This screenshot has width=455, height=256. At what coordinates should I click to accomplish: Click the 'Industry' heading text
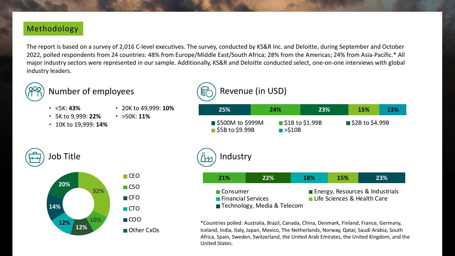(236, 156)
